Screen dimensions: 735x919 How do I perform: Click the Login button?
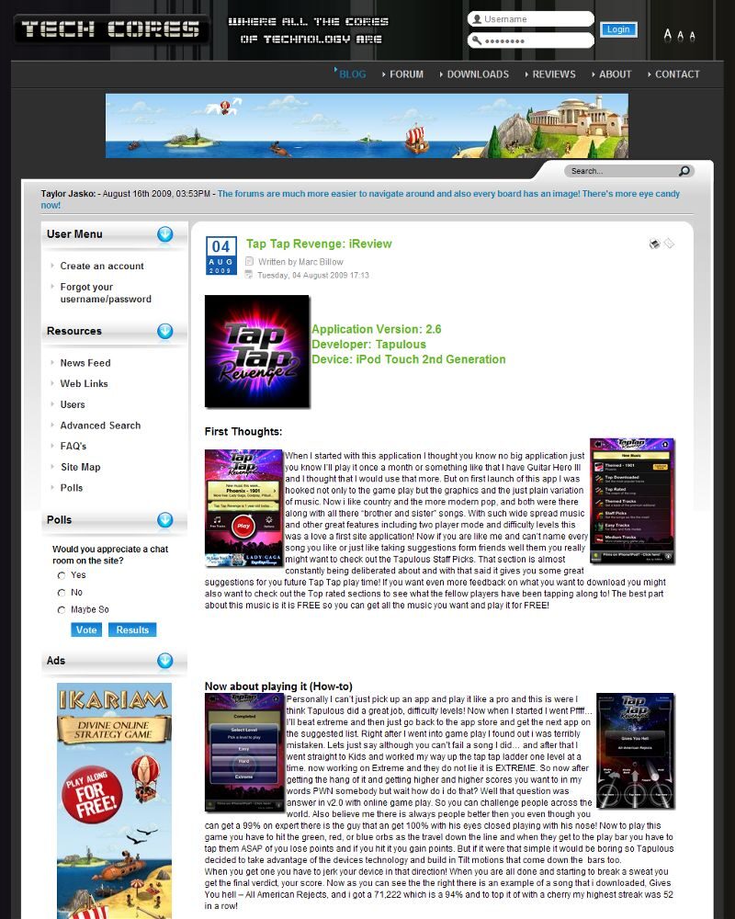pyautogui.click(x=618, y=29)
